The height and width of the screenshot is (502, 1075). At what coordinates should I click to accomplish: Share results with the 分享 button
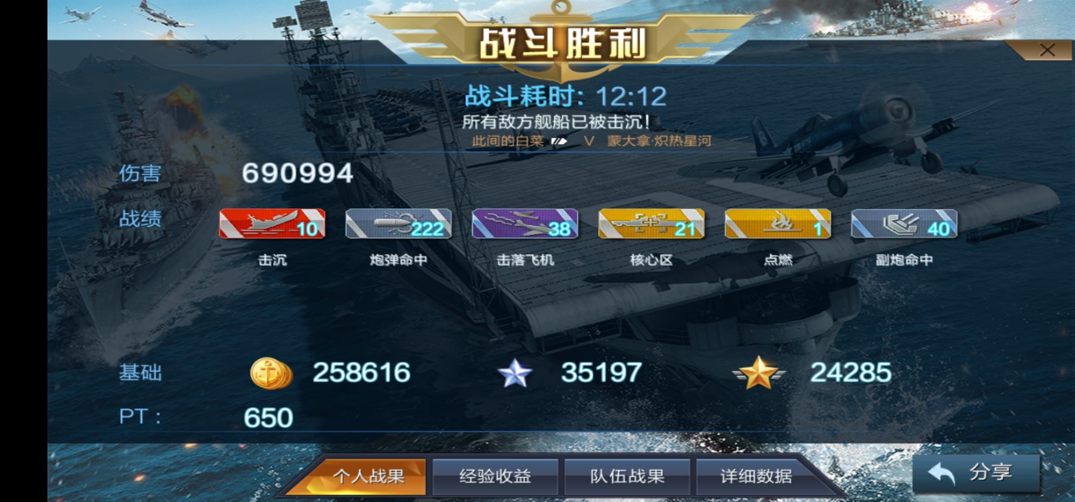976,473
